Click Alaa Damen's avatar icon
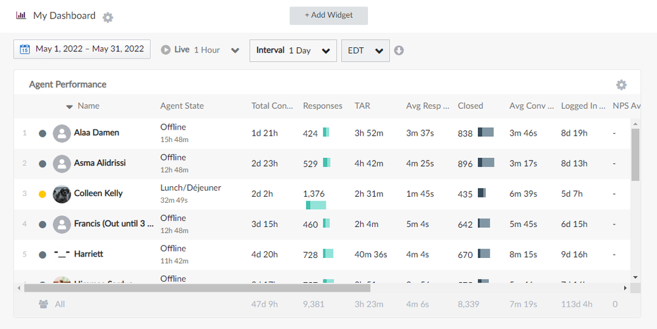The width and height of the screenshot is (657, 329). pos(62,133)
